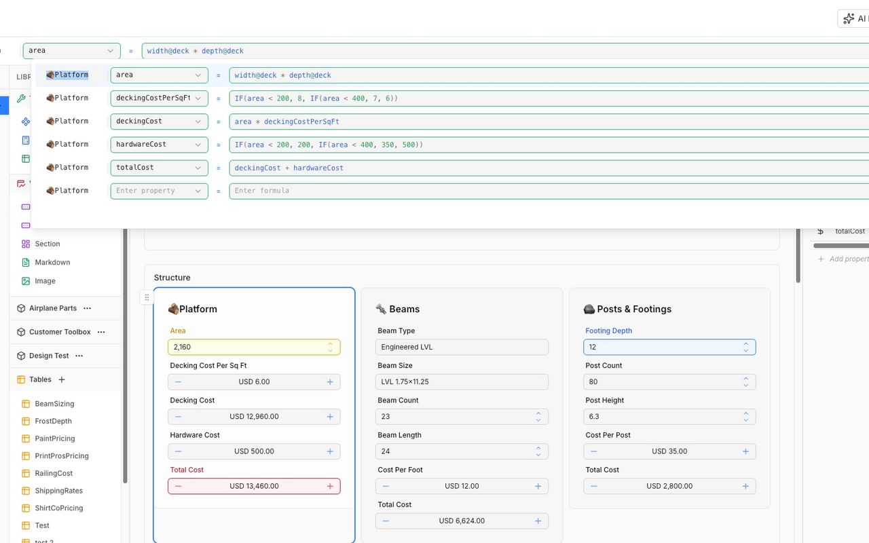The width and height of the screenshot is (869, 543).
Task: Click the Beam Length stepper arrows
Action: pyautogui.click(x=538, y=451)
